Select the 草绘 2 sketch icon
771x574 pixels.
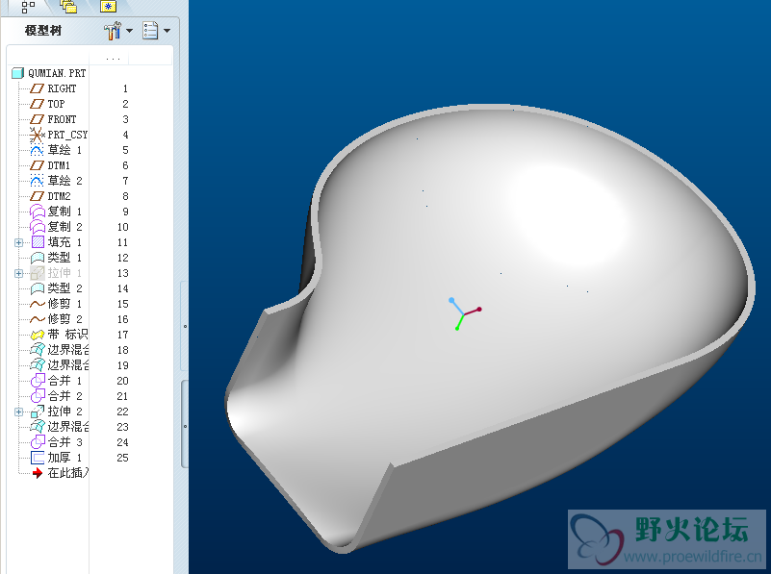(x=37, y=181)
